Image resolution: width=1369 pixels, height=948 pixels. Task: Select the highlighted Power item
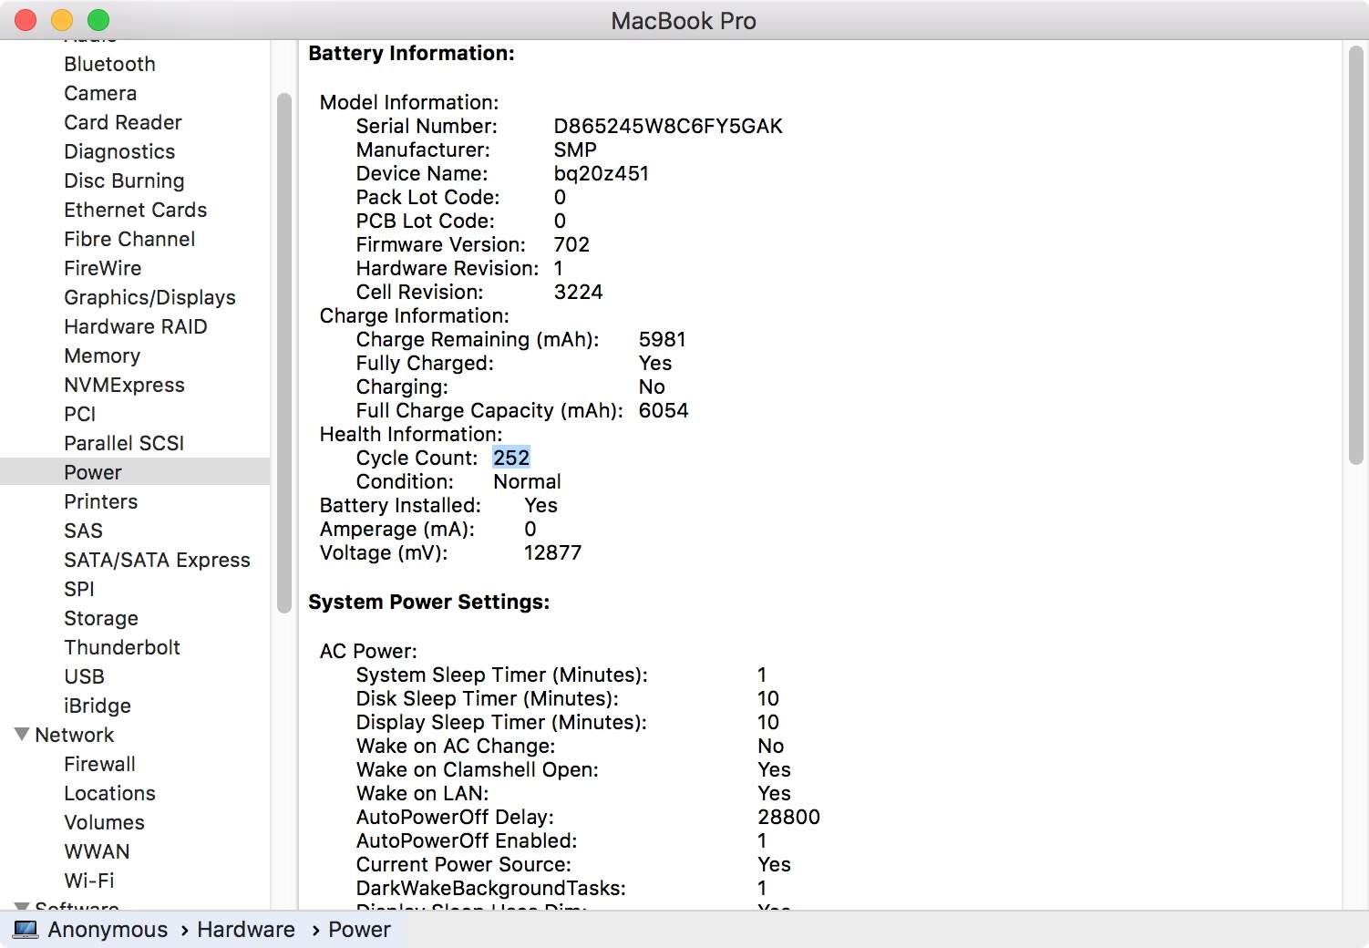point(135,472)
